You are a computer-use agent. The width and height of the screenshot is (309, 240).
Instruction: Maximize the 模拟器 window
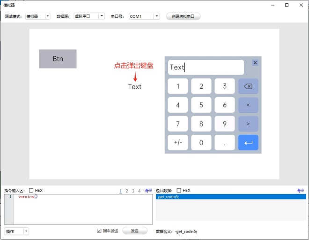tap(287, 5)
